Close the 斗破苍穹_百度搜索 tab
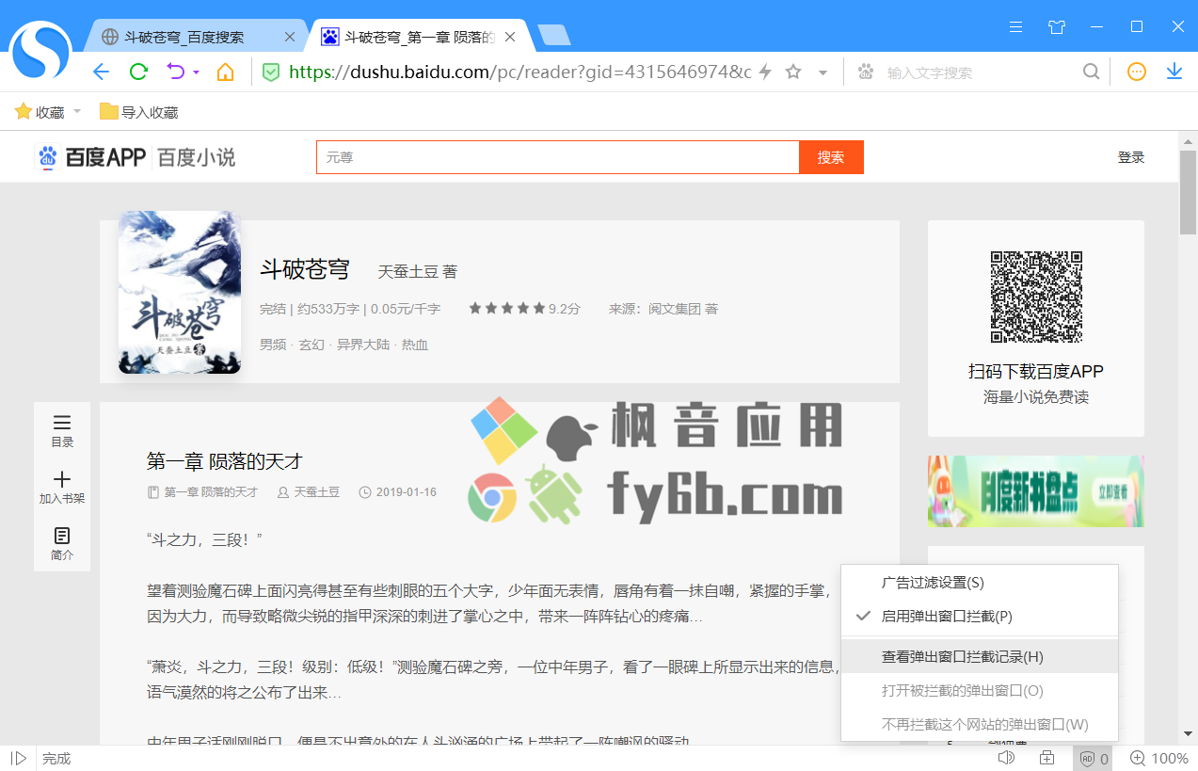 pyautogui.click(x=290, y=37)
